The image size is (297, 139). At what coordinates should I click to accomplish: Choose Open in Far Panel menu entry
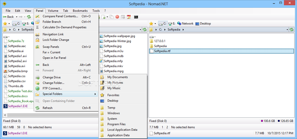(x=66, y=58)
